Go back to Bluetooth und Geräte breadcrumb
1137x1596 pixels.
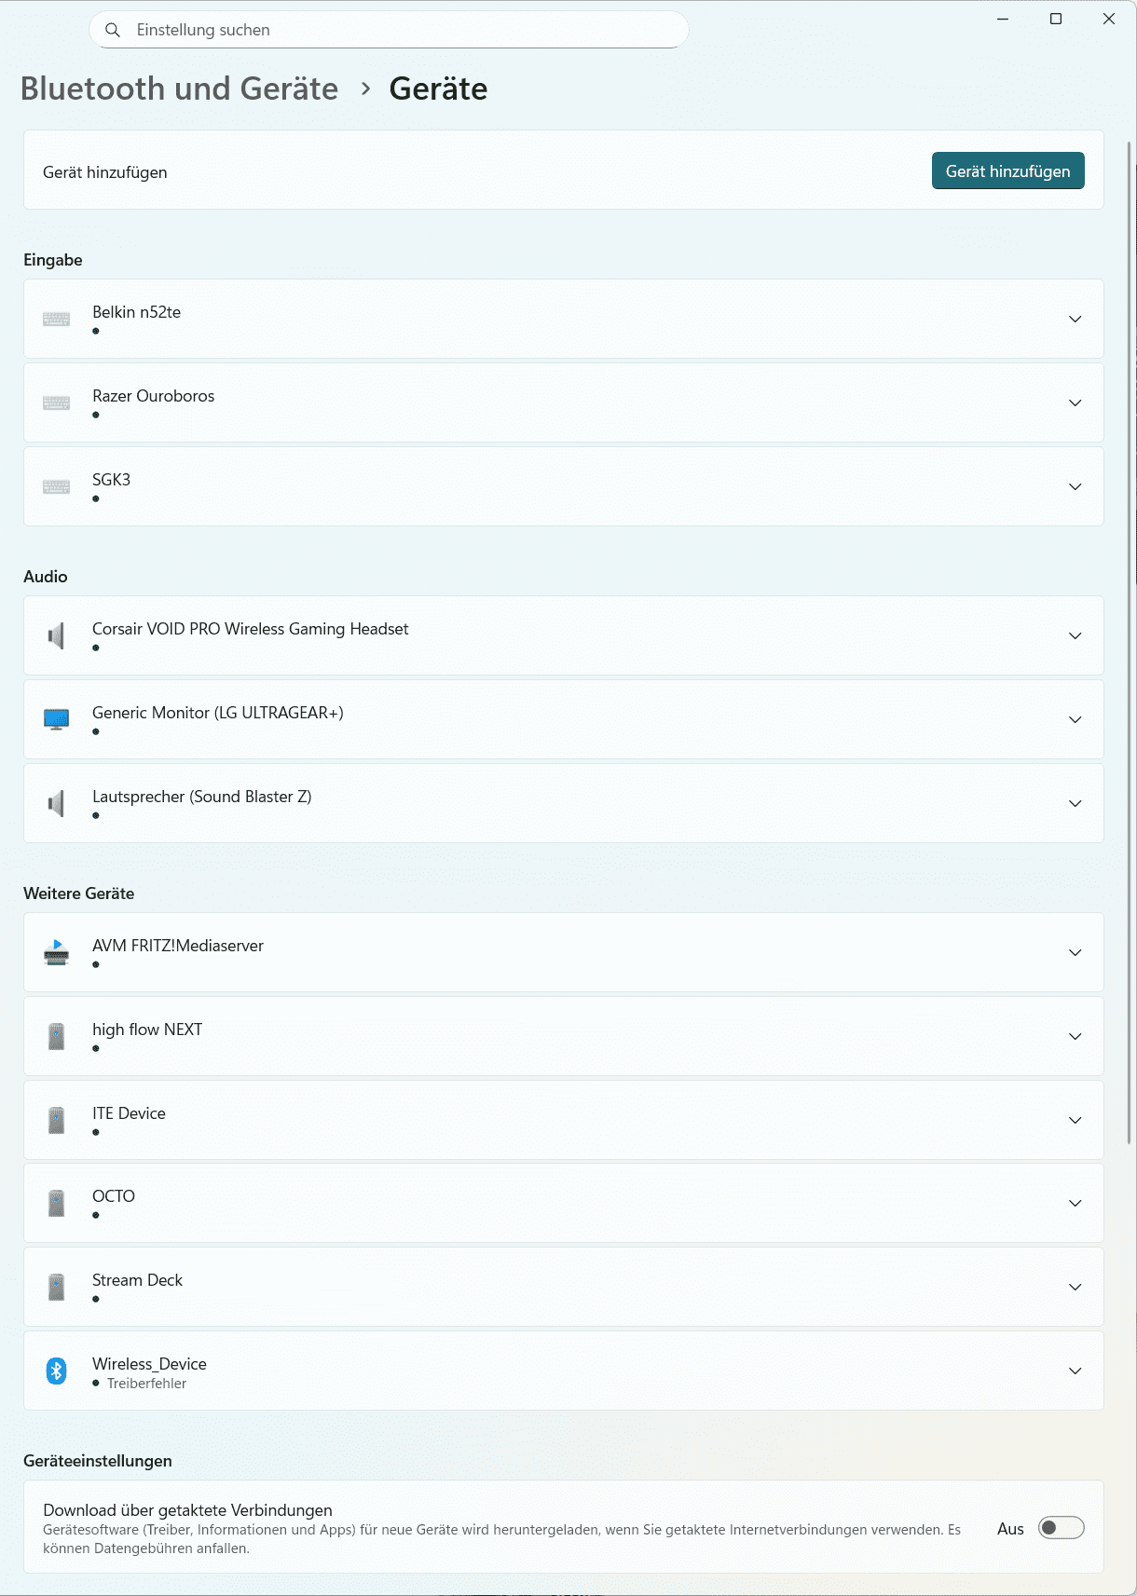click(179, 89)
